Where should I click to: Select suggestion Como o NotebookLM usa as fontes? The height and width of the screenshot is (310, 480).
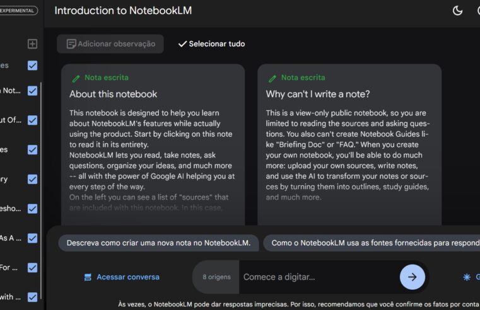(x=372, y=243)
